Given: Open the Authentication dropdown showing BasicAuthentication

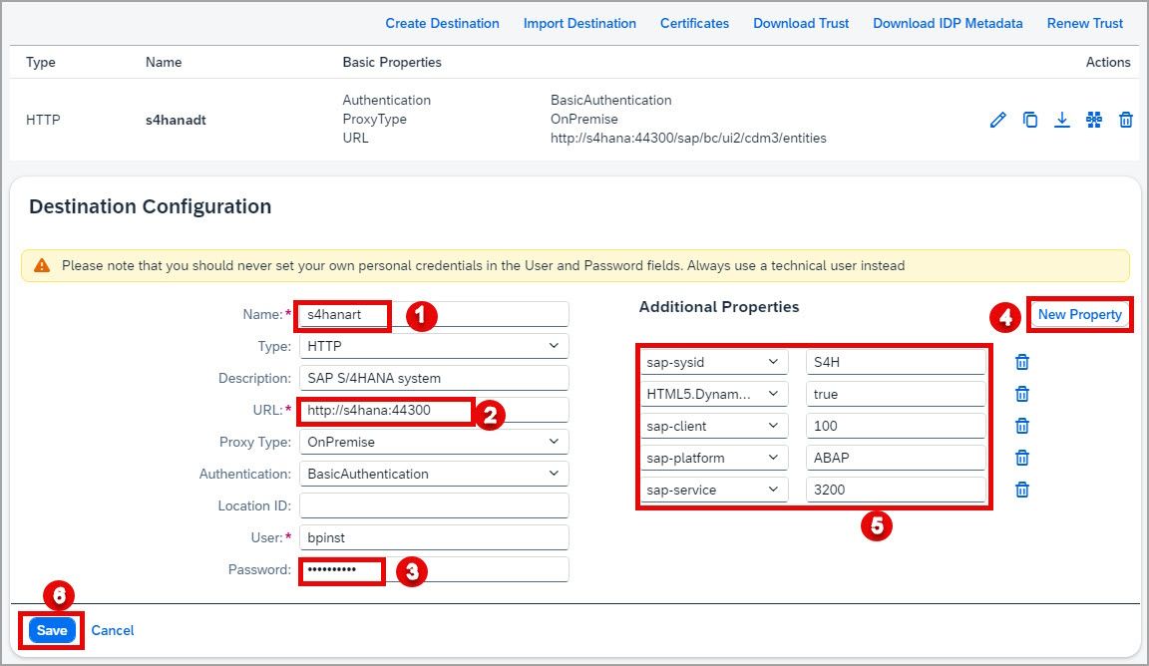Looking at the screenshot, I should tap(434, 474).
